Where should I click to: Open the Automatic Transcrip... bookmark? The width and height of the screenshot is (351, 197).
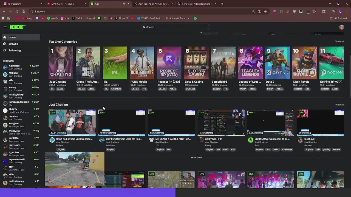click(x=178, y=18)
